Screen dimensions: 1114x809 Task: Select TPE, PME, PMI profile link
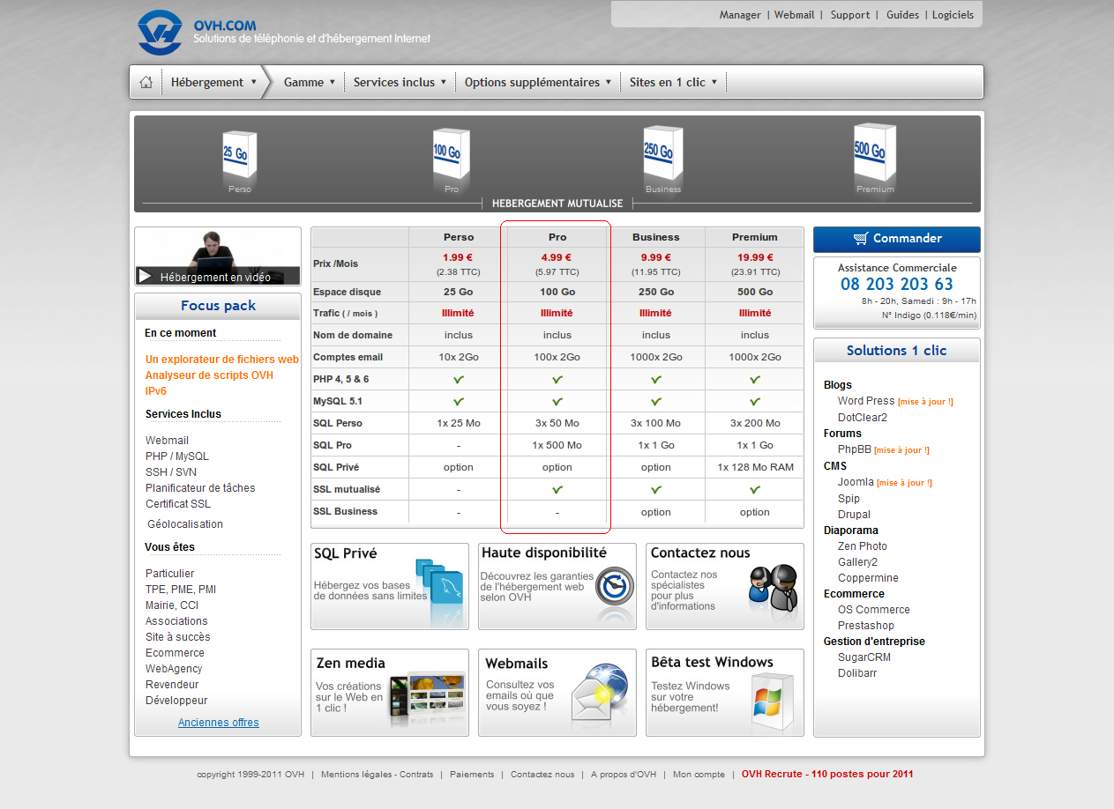pyautogui.click(x=181, y=590)
